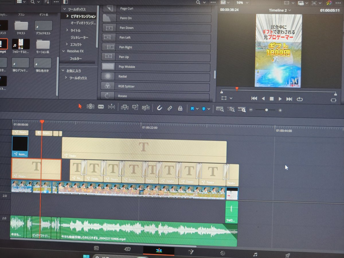Image resolution: width=344 pixels, height=258 pixels.
Task: Select the Radial transition
Action: tap(155, 77)
